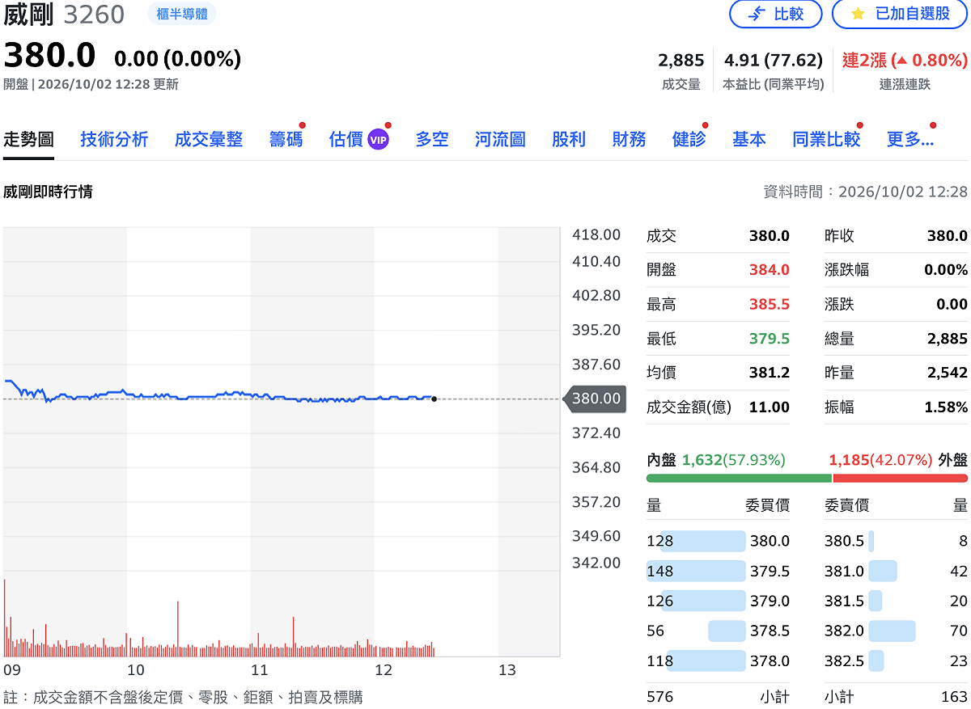
Task: Click the 威剛即時行情 section title
Action: pyautogui.click(x=48, y=192)
